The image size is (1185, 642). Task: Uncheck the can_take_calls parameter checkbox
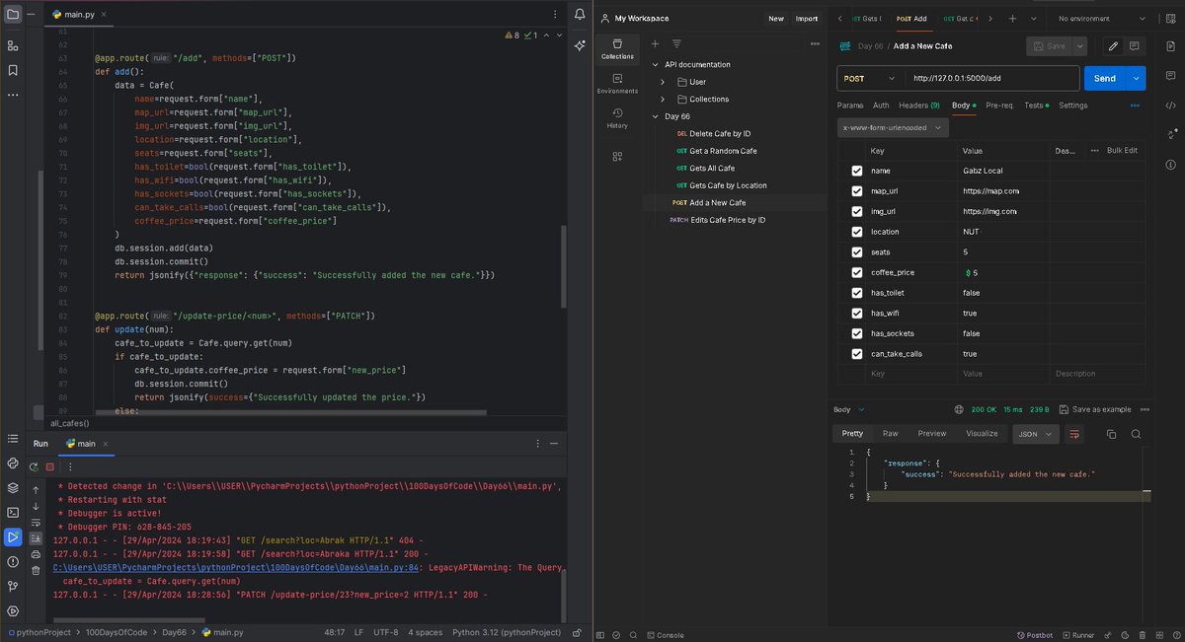[x=857, y=353]
